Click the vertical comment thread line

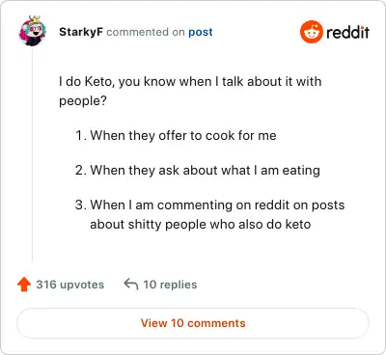33,155
